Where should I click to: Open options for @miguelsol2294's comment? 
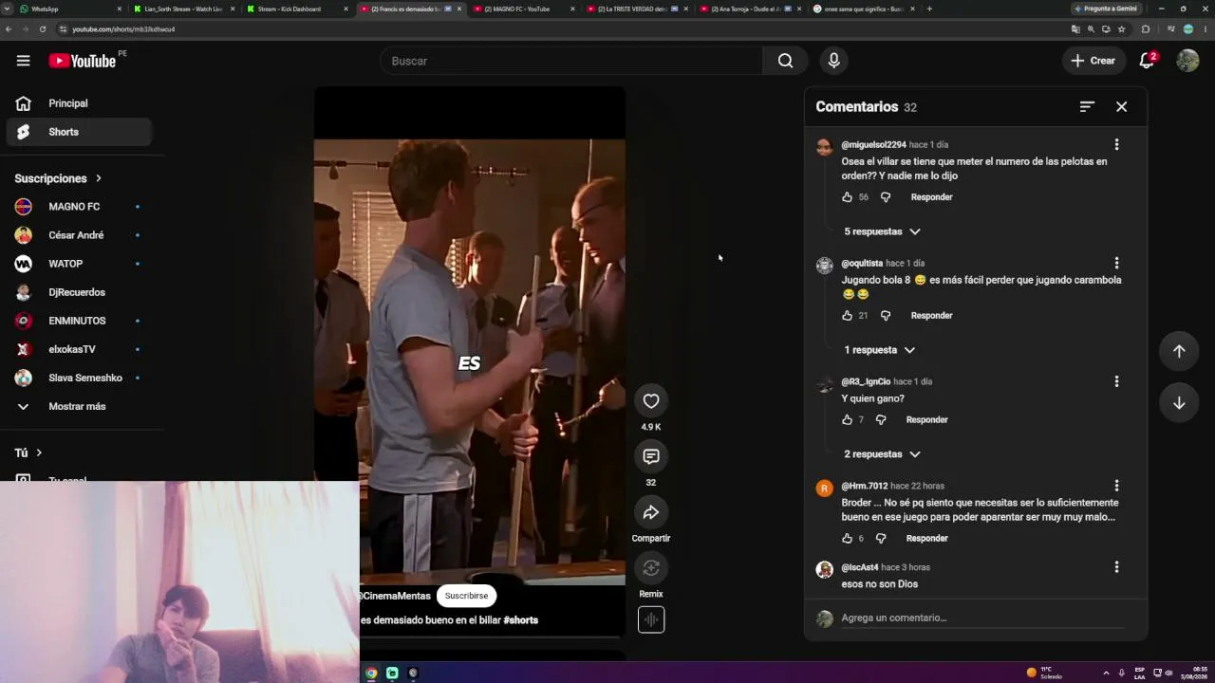1116,144
